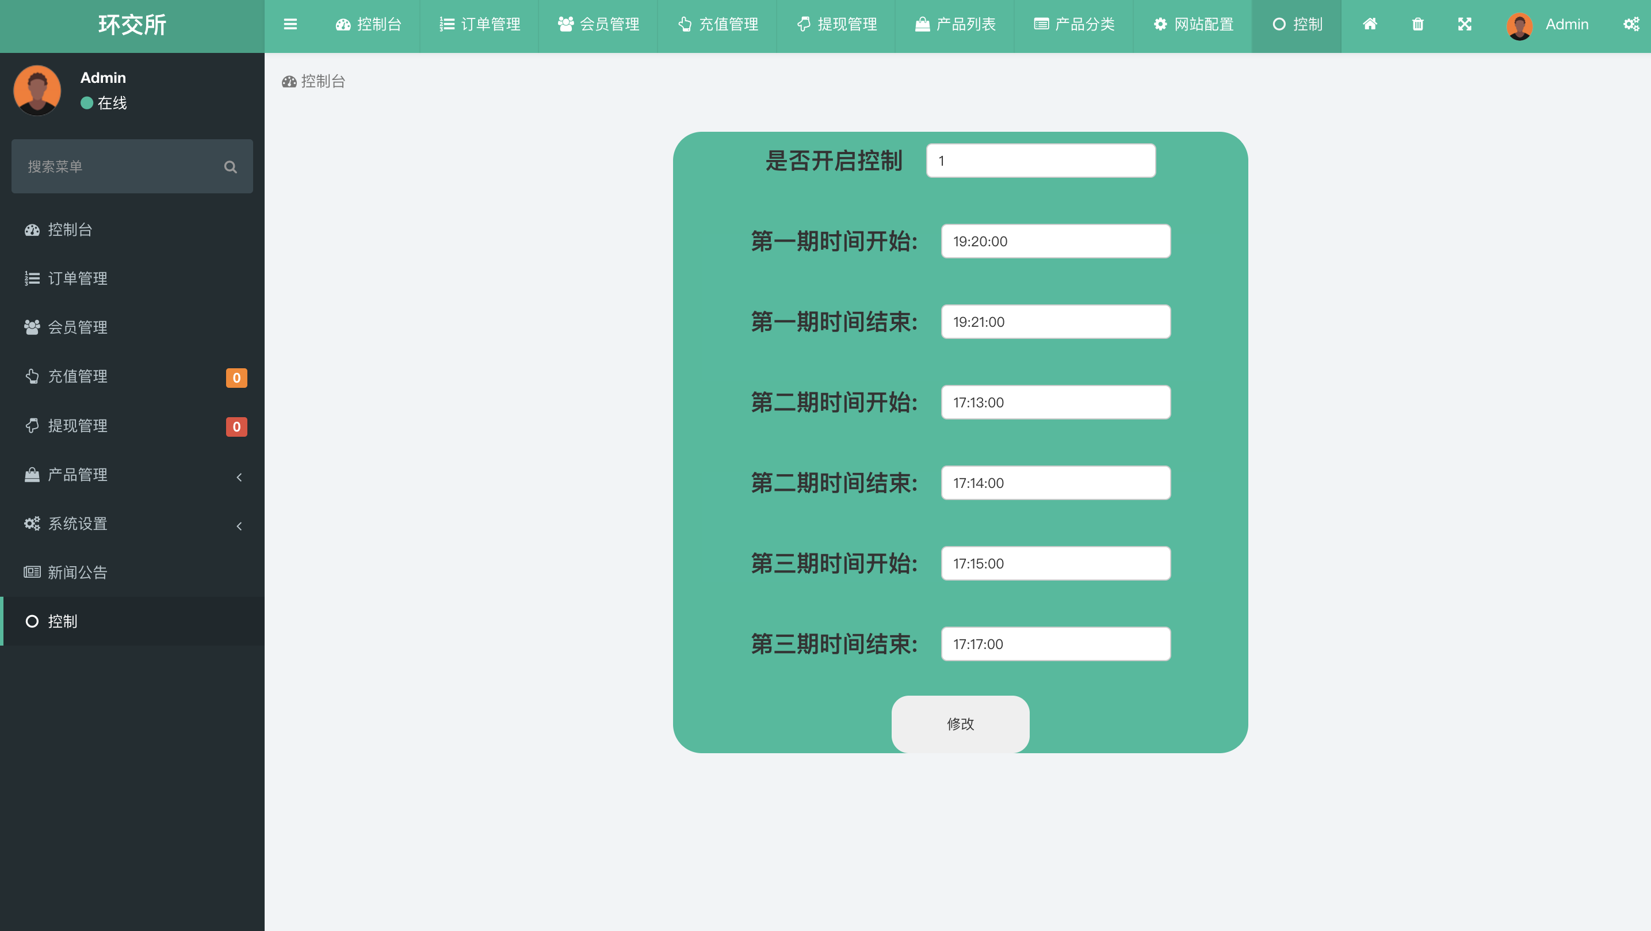The width and height of the screenshot is (1651, 931).
Task: Toggle the sidebar with the hamburger icon
Action: point(291,24)
